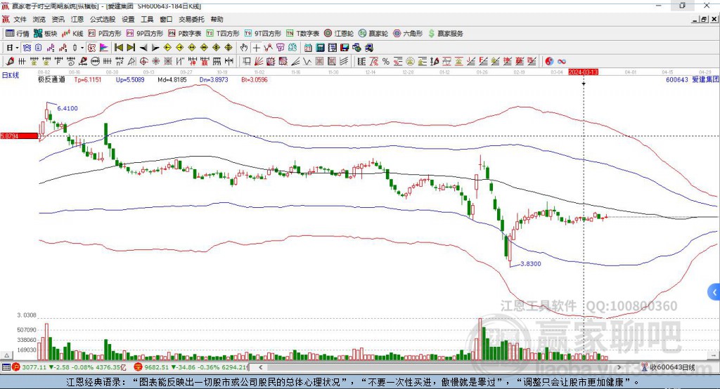The width and height of the screenshot is (720, 389).
Task: Click the blue infinity symbol icon
Action: pos(562,61)
